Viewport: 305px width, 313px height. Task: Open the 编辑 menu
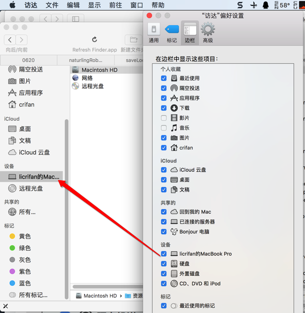73,5
